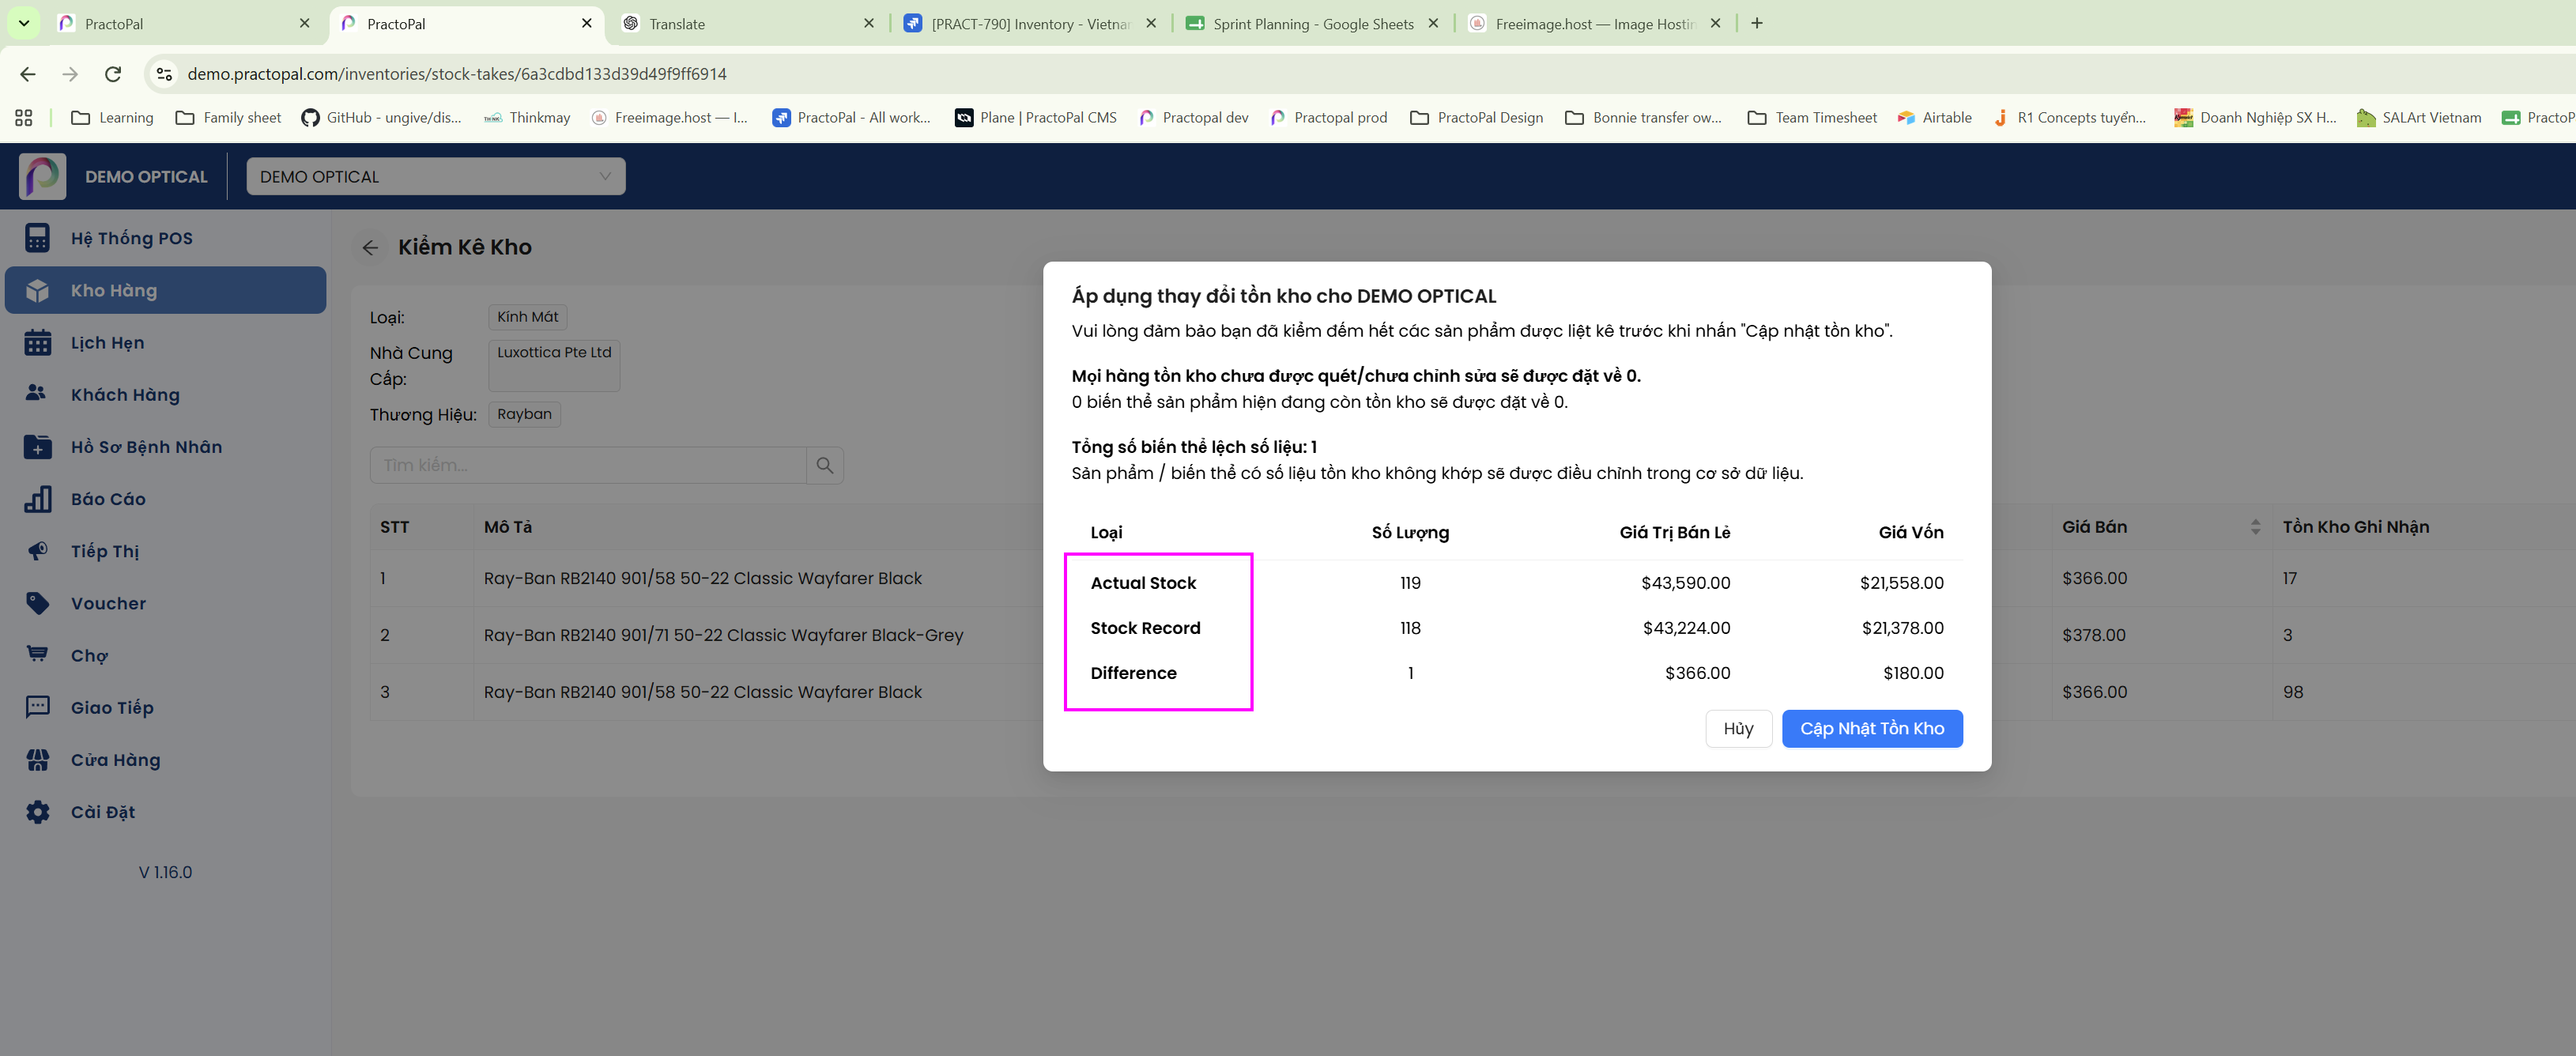This screenshot has height=1056, width=2576.
Task: Click the Kính Mắt type tag
Action: (x=528, y=317)
